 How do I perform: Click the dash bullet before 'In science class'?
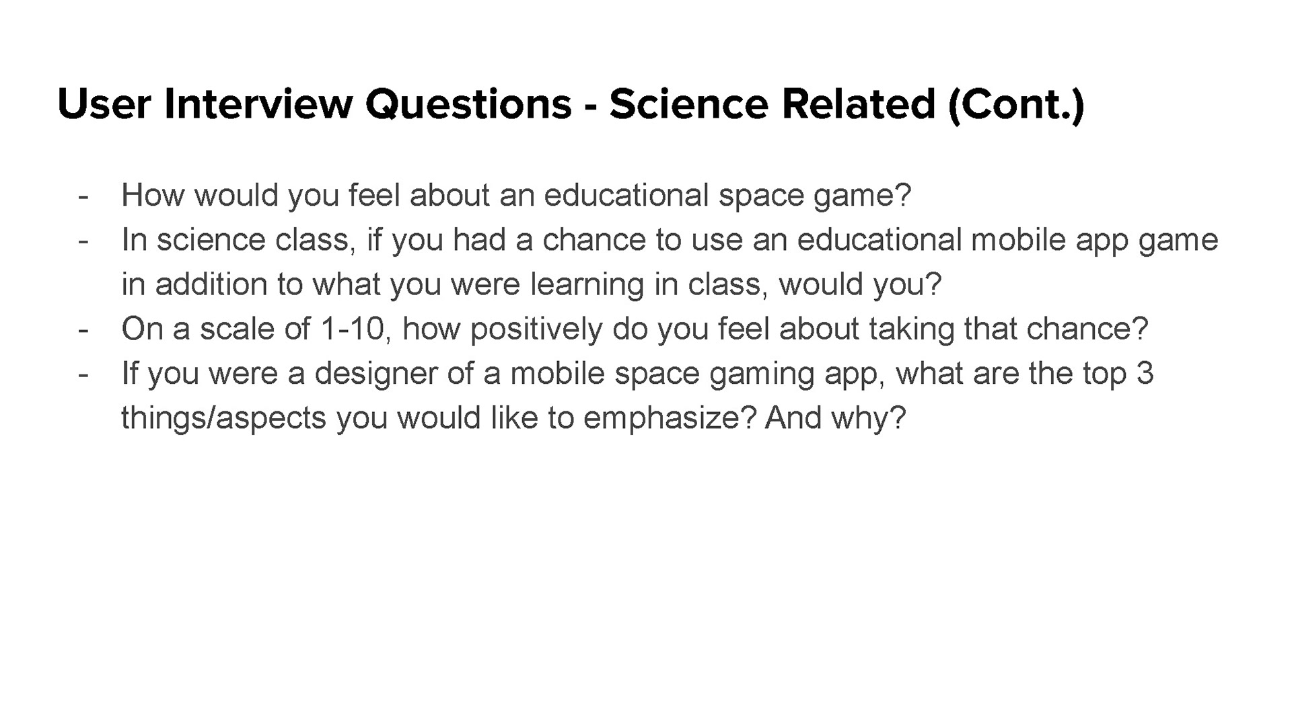[83, 241]
